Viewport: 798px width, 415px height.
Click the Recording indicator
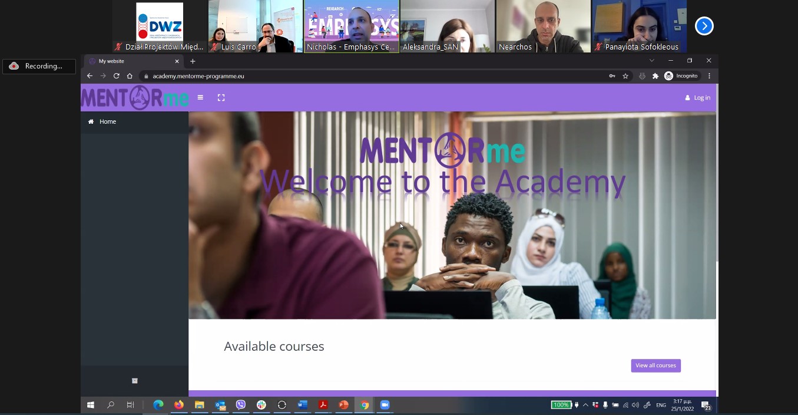39,67
